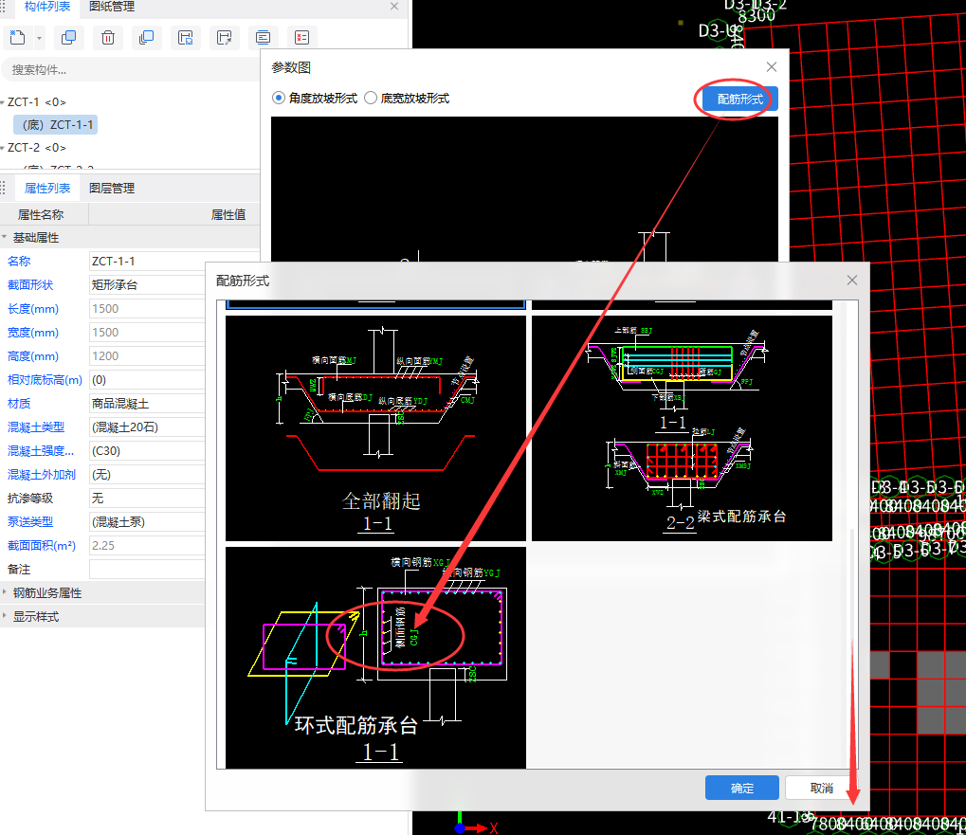Collapse the 基础属性 group
This screenshot has height=835, width=966.
pos(5,237)
